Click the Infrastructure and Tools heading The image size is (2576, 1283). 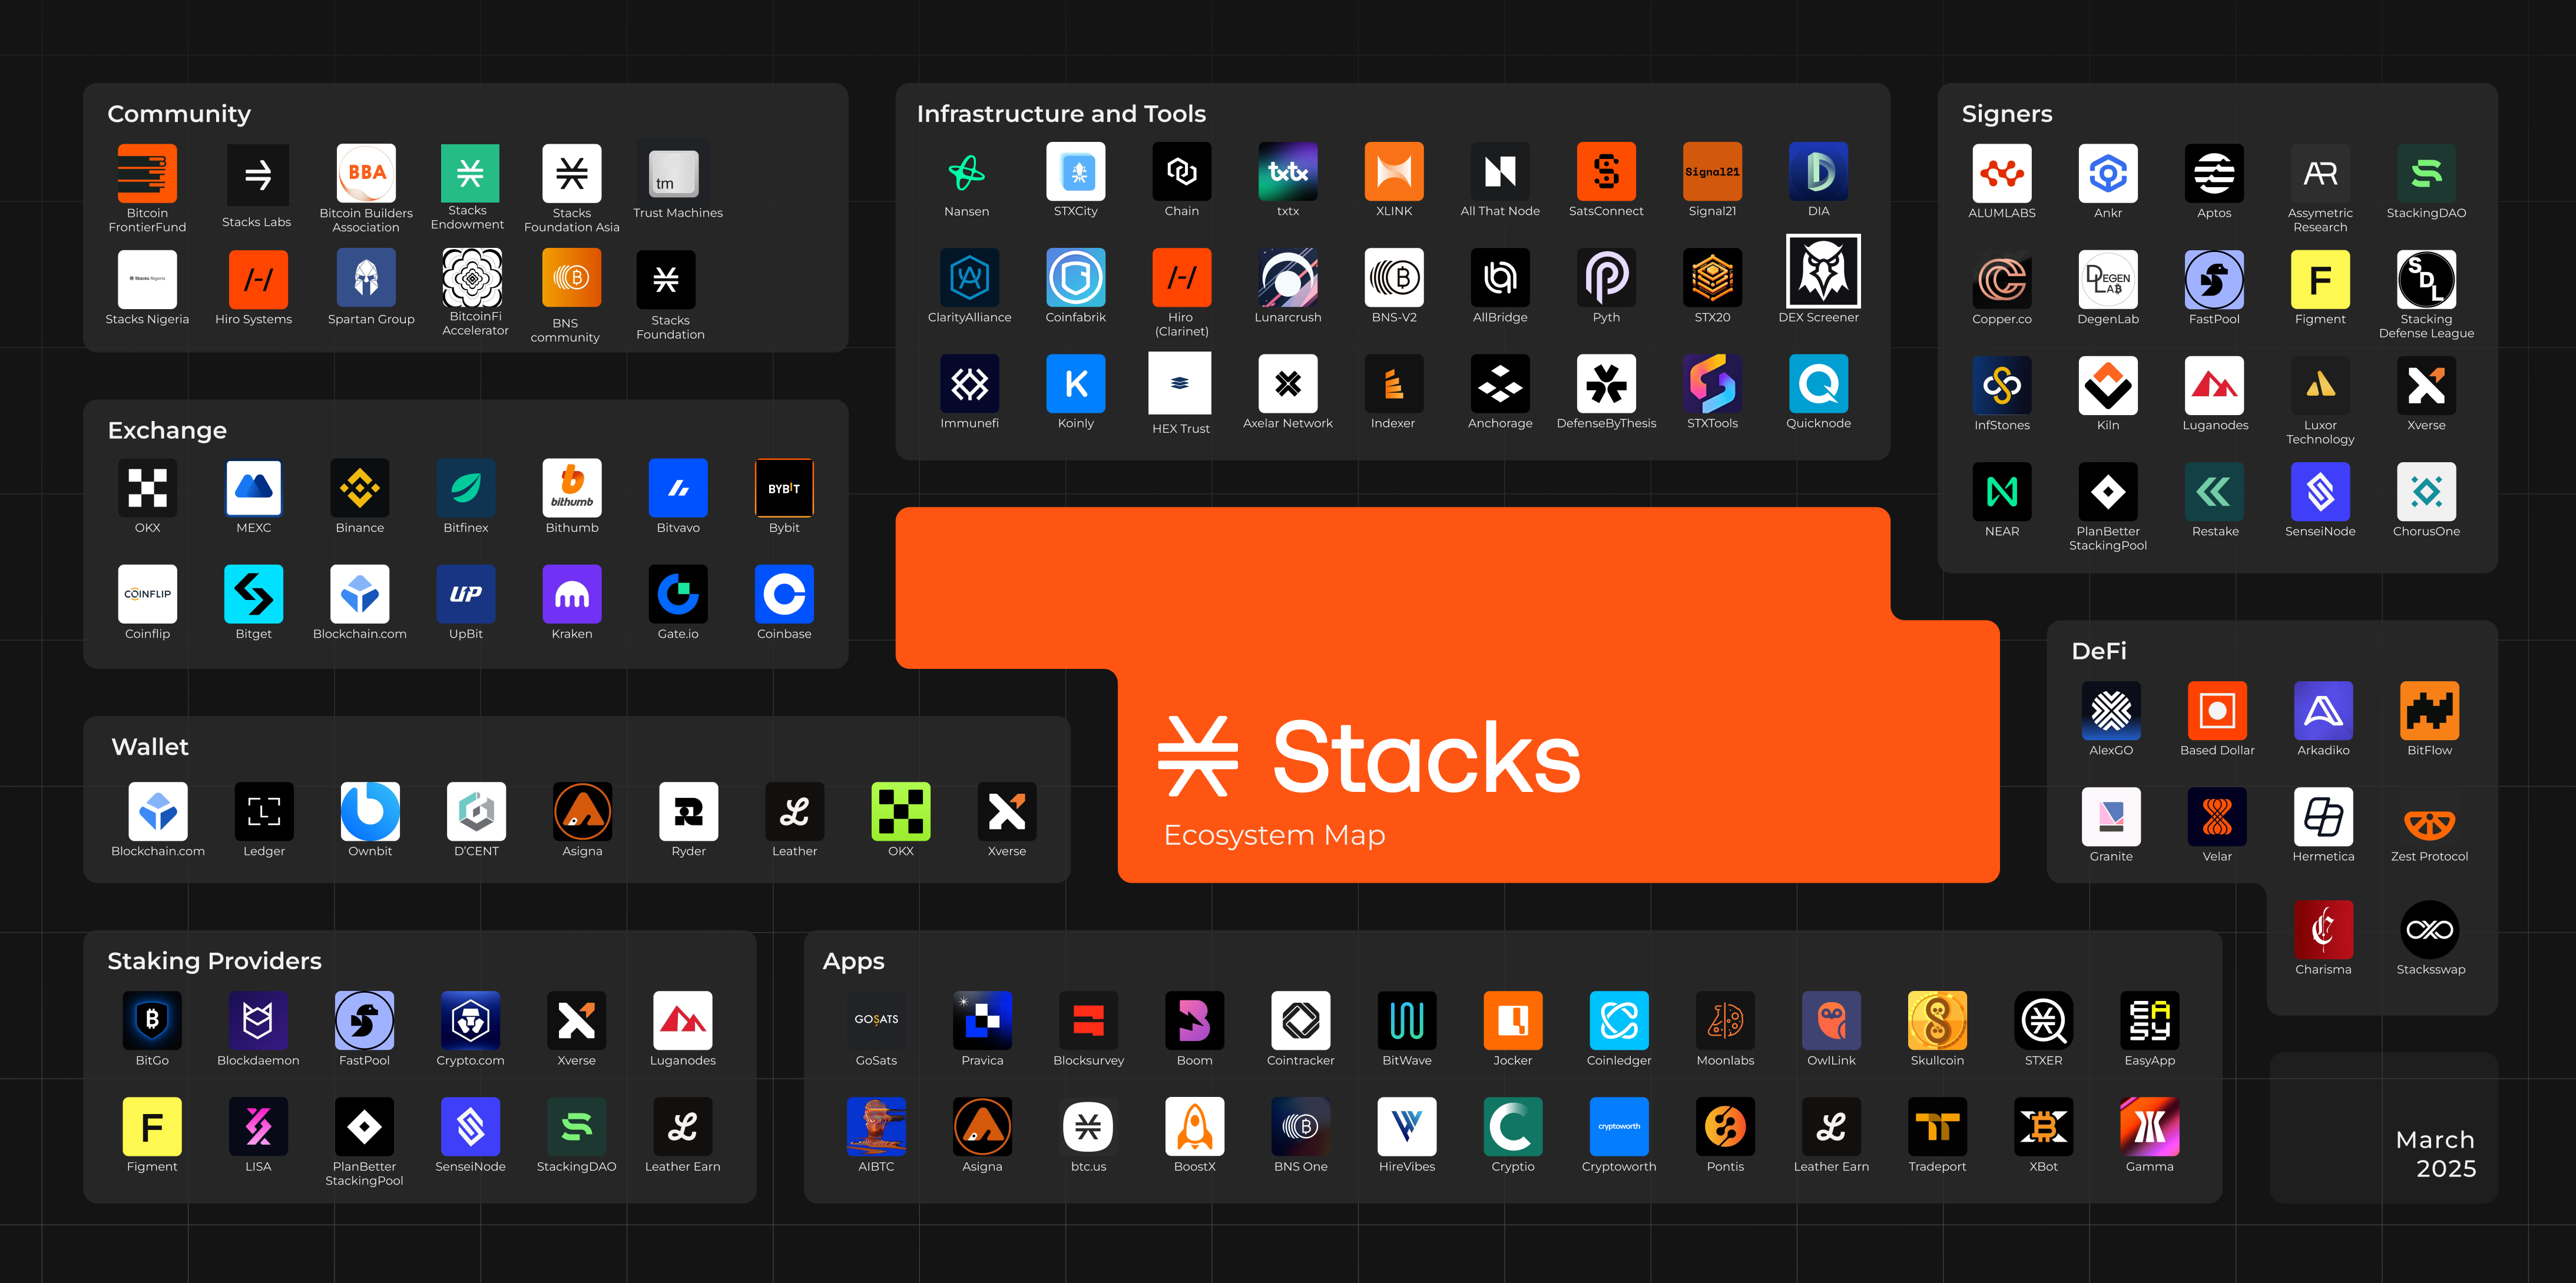click(x=1061, y=114)
